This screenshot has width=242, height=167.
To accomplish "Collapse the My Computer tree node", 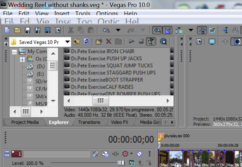I will pyautogui.click(x=14, y=52).
